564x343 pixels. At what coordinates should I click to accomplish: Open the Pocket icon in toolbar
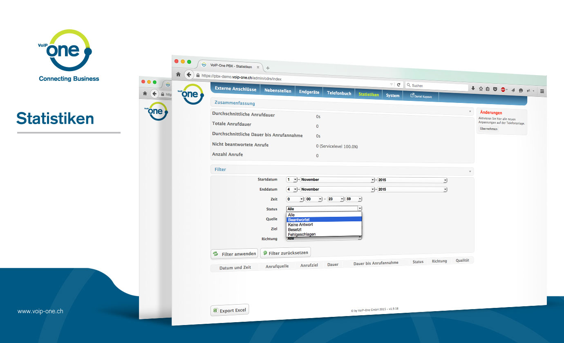495,89
